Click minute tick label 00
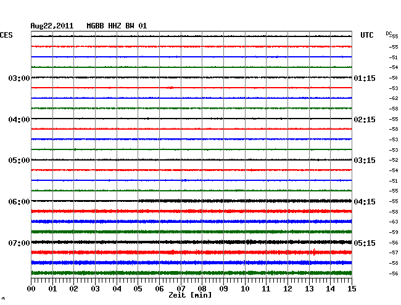 (31, 289)
